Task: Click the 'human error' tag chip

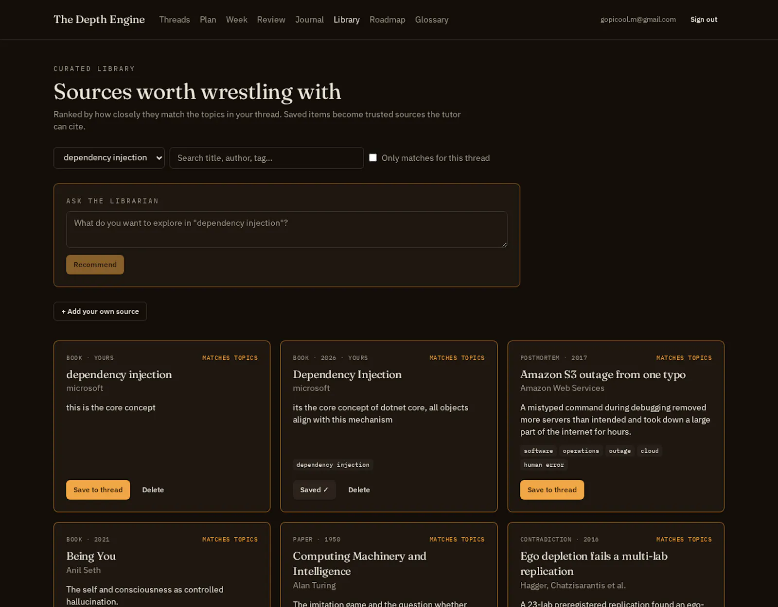Action: click(x=544, y=465)
